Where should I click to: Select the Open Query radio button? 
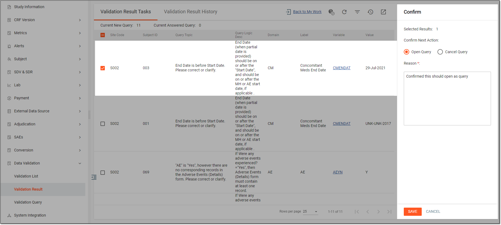[407, 52]
